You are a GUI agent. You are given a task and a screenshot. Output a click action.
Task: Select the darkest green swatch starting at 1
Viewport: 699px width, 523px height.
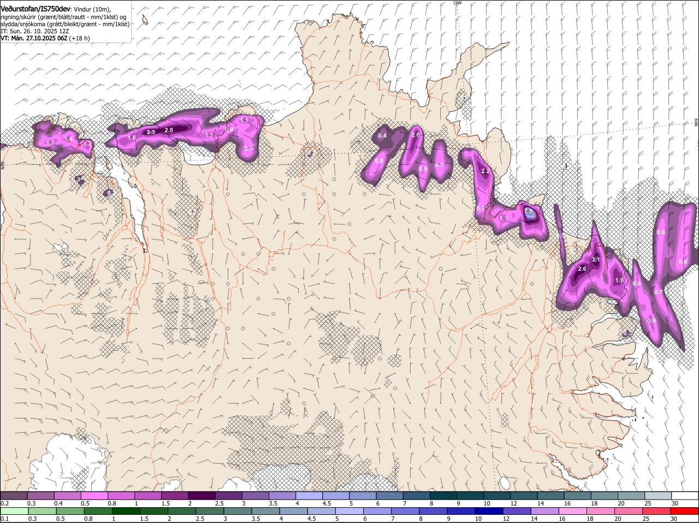point(126,511)
